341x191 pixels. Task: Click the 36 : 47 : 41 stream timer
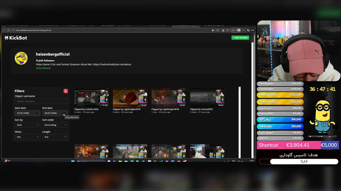[322, 89]
